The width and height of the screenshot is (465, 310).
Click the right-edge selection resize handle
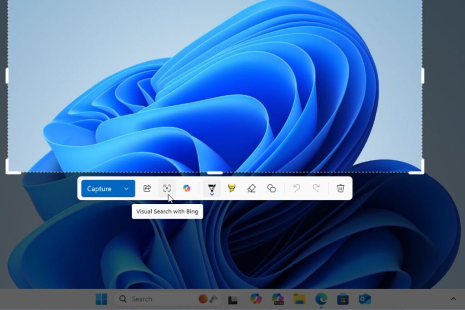(423, 76)
